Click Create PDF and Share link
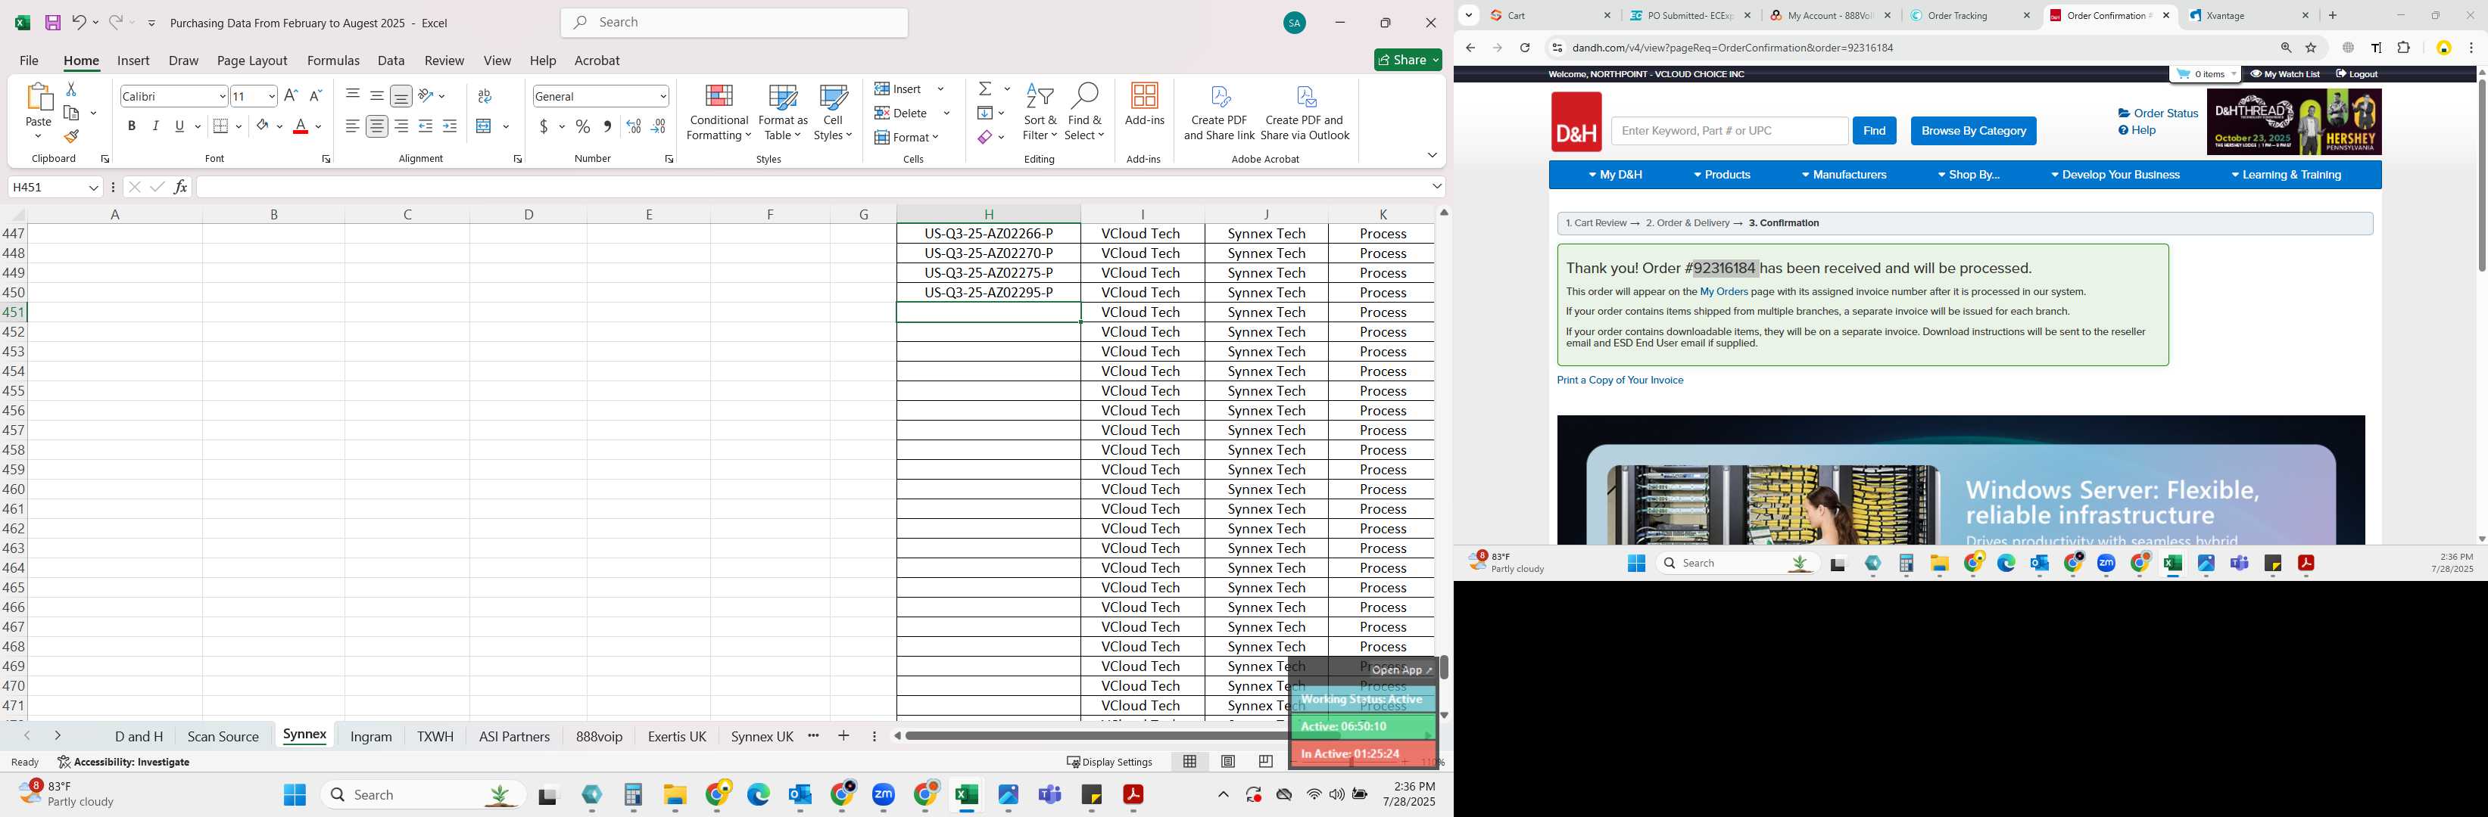The image size is (2488, 817). point(1219,113)
